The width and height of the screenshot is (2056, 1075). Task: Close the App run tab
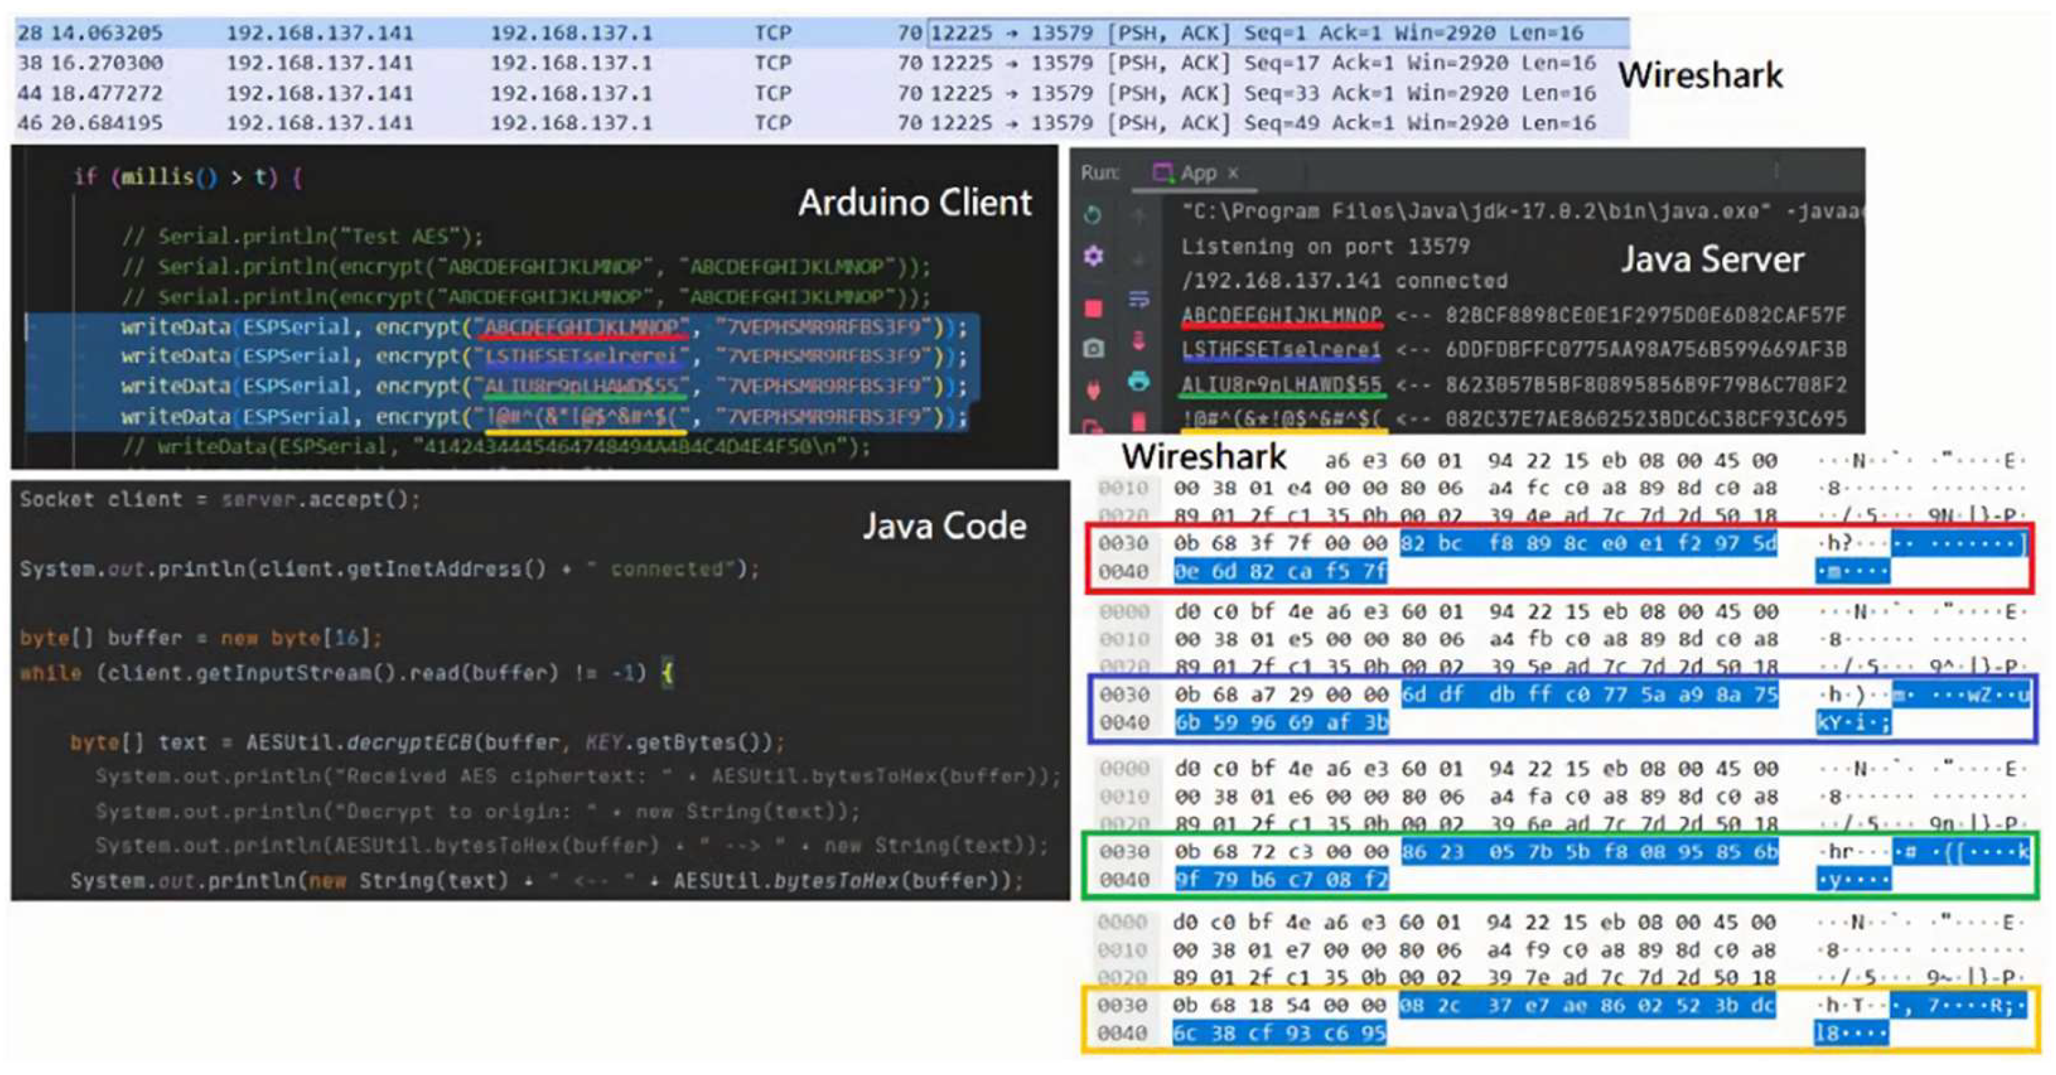1233,172
